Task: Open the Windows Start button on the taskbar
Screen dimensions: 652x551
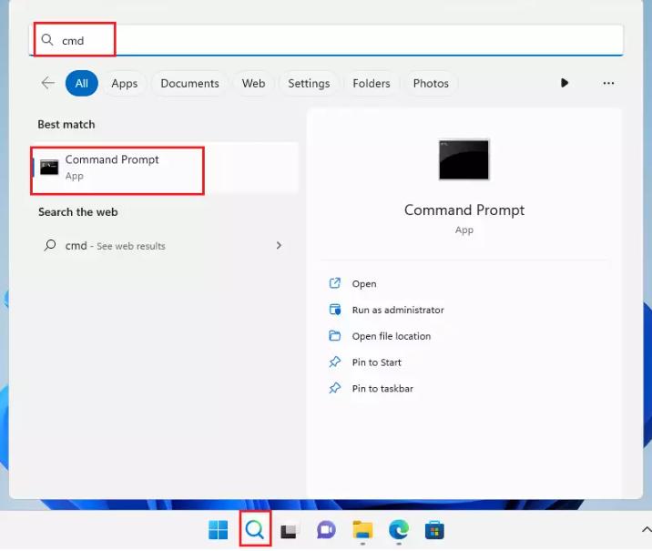Action: point(218,530)
